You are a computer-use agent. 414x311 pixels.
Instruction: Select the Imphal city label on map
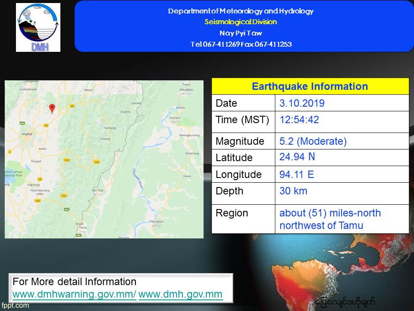pos(28,134)
